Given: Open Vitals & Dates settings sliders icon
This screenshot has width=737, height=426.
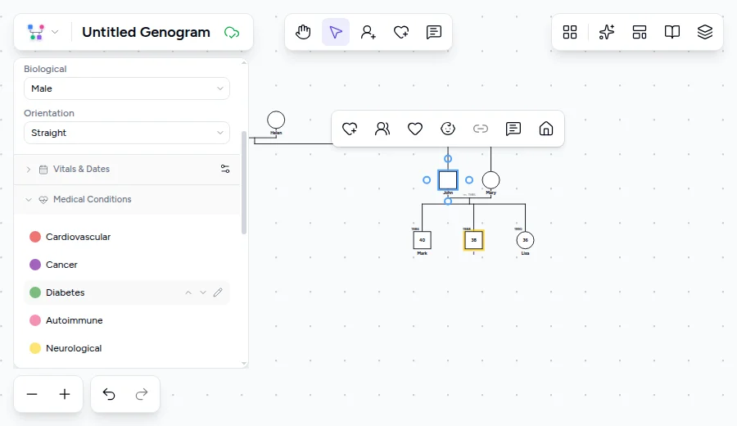Looking at the screenshot, I should [225, 169].
